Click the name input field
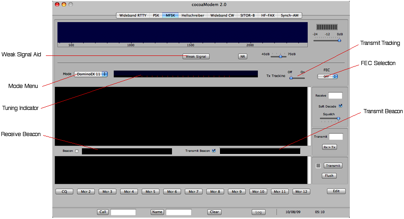The width and height of the screenshot is (404, 219). click(179, 212)
